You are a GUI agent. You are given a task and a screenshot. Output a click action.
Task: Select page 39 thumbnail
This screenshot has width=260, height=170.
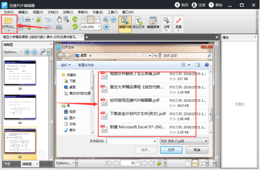click(20, 73)
